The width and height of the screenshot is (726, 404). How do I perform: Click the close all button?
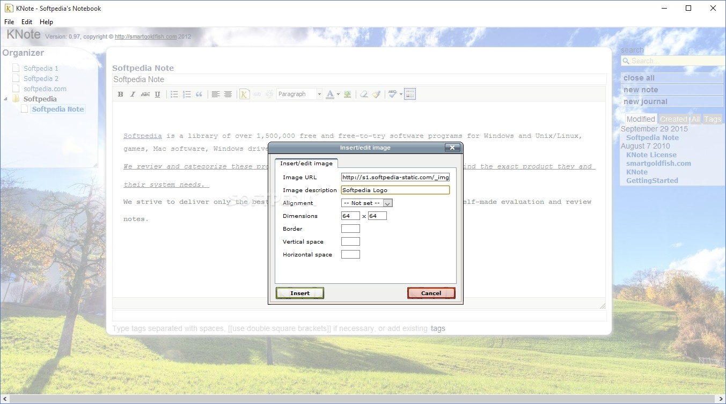(672, 78)
